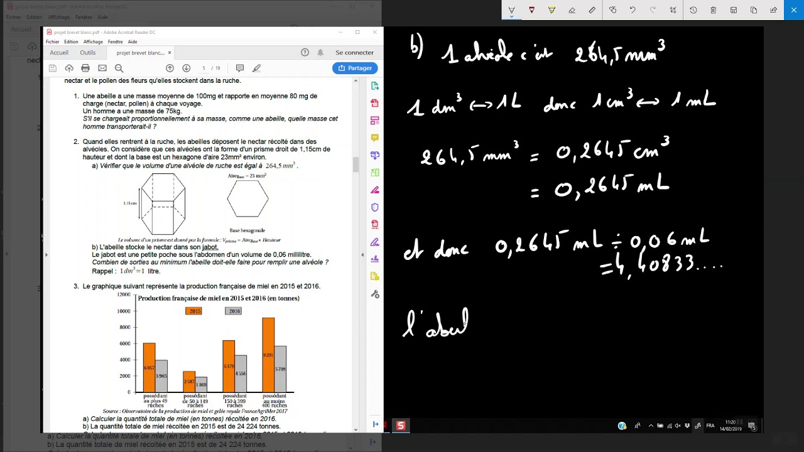The height and width of the screenshot is (452, 804).
Task: Click the page number field showing 5
Action: [x=204, y=68]
